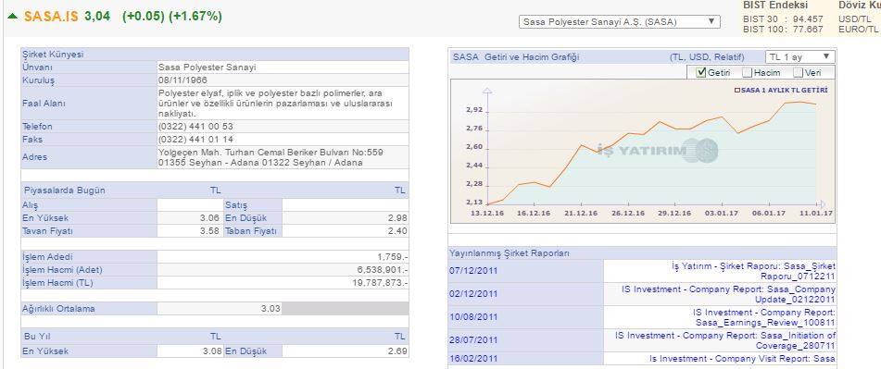This screenshot has width=881, height=369.
Task: Click the En Yüksek value 3.06
Action: [x=209, y=218]
